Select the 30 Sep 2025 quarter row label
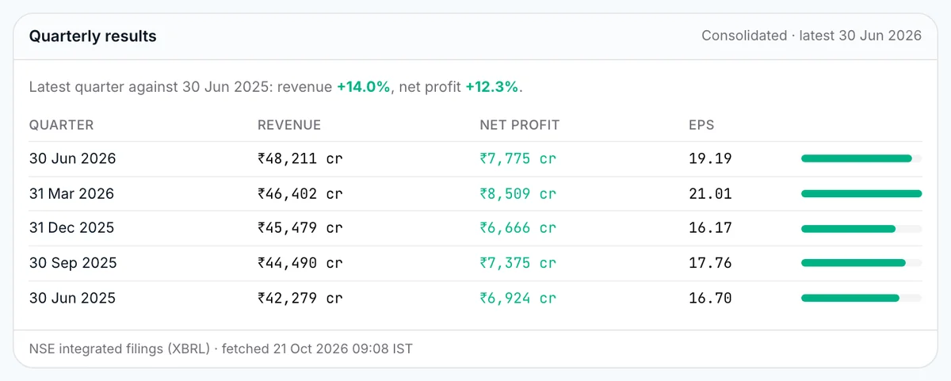This screenshot has width=951, height=381. pyautogui.click(x=73, y=263)
